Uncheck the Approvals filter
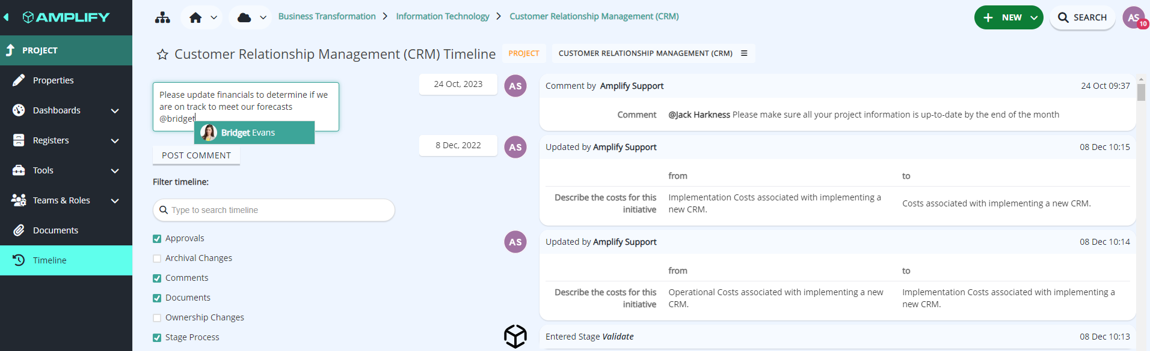This screenshot has height=351, width=1150. pyautogui.click(x=157, y=239)
